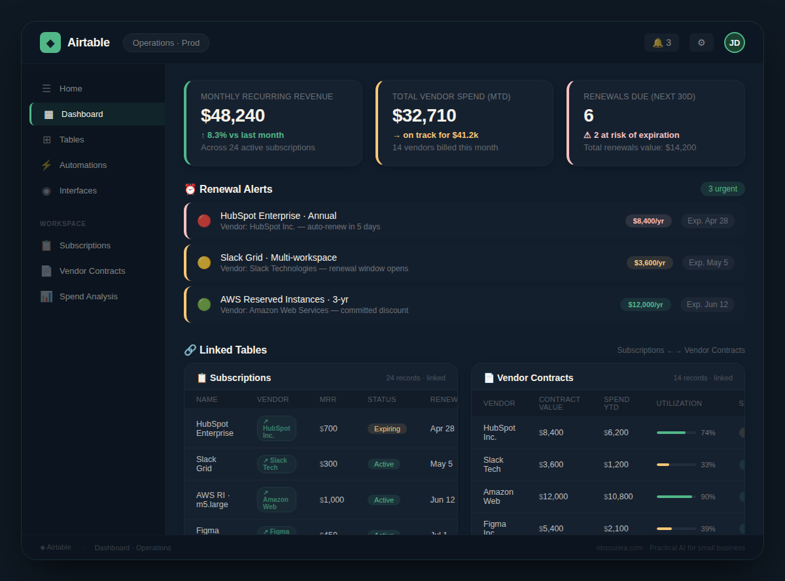The image size is (785, 581).
Task: Click the Automations lightning icon
Action: 46,165
